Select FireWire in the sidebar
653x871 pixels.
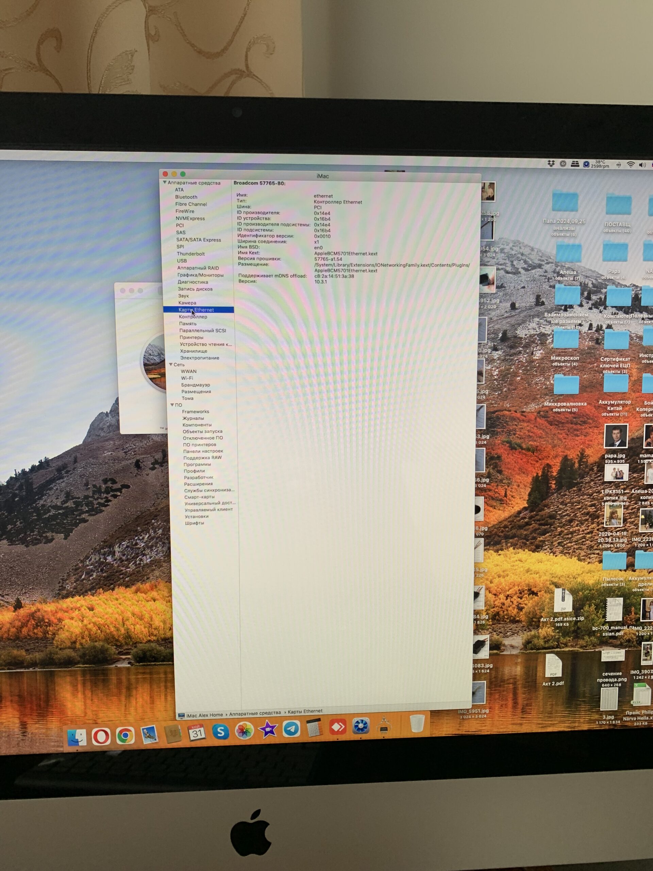(185, 211)
